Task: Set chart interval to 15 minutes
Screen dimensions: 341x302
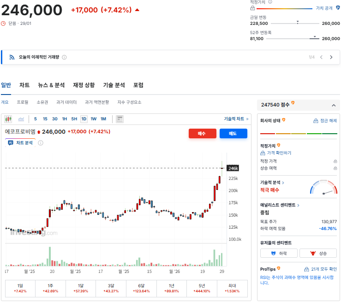Action: coord(45,119)
